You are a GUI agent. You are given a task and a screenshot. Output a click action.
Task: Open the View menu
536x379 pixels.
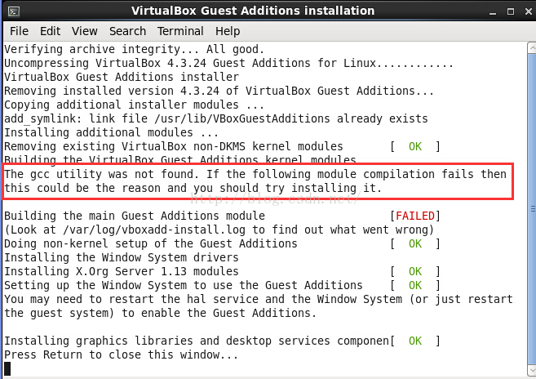pyautogui.click(x=84, y=31)
